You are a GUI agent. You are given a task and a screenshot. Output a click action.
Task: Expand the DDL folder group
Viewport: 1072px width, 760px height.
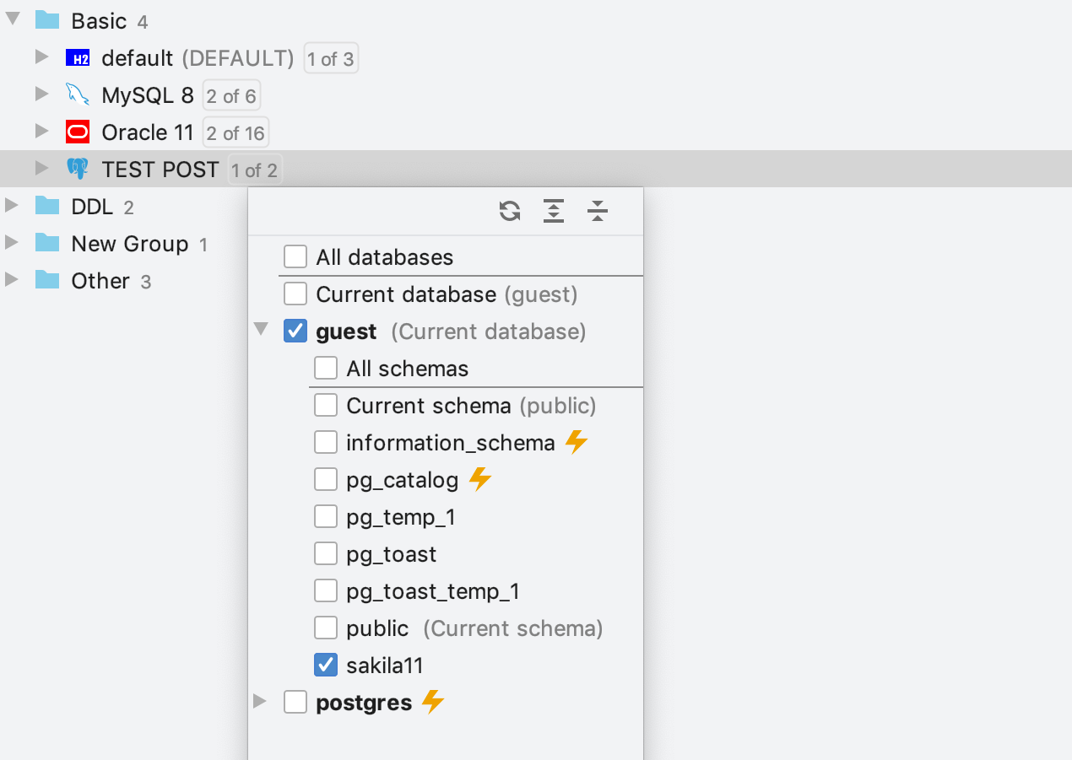(x=12, y=207)
